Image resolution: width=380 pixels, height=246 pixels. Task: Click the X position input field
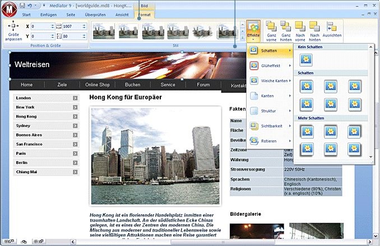click(40, 26)
